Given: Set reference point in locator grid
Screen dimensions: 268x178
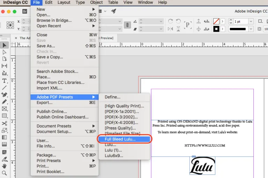Looking at the screenshot, I should coord(10,25).
